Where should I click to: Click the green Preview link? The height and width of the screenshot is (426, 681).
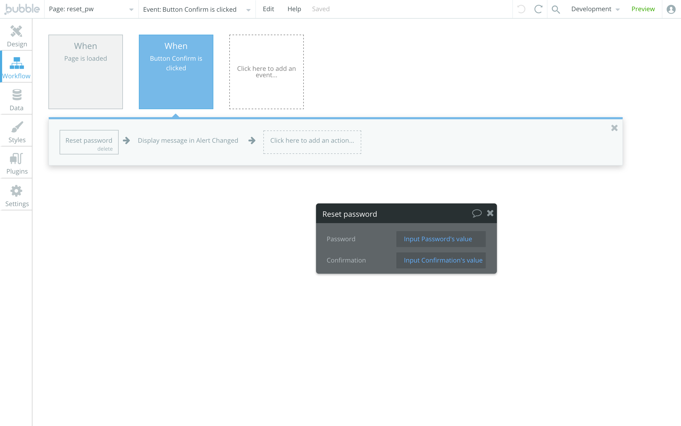(643, 9)
